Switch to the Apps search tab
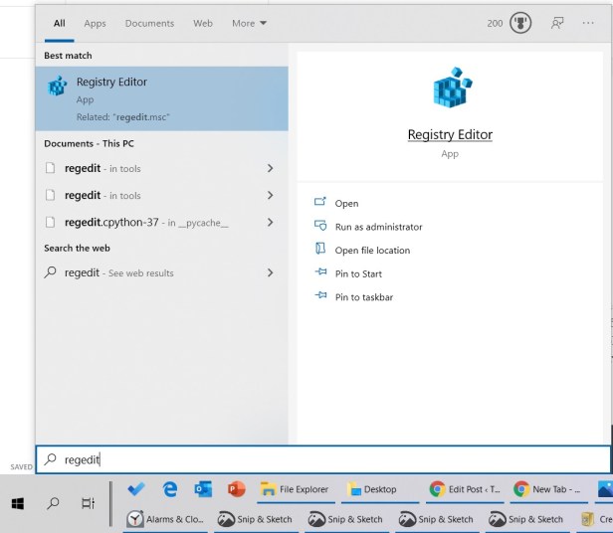 (95, 23)
